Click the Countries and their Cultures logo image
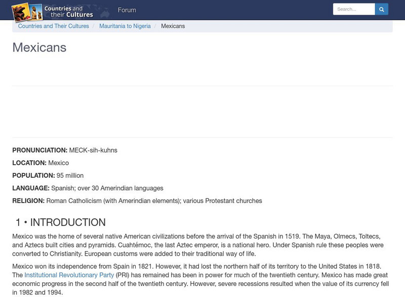 pyautogui.click(x=27, y=11)
